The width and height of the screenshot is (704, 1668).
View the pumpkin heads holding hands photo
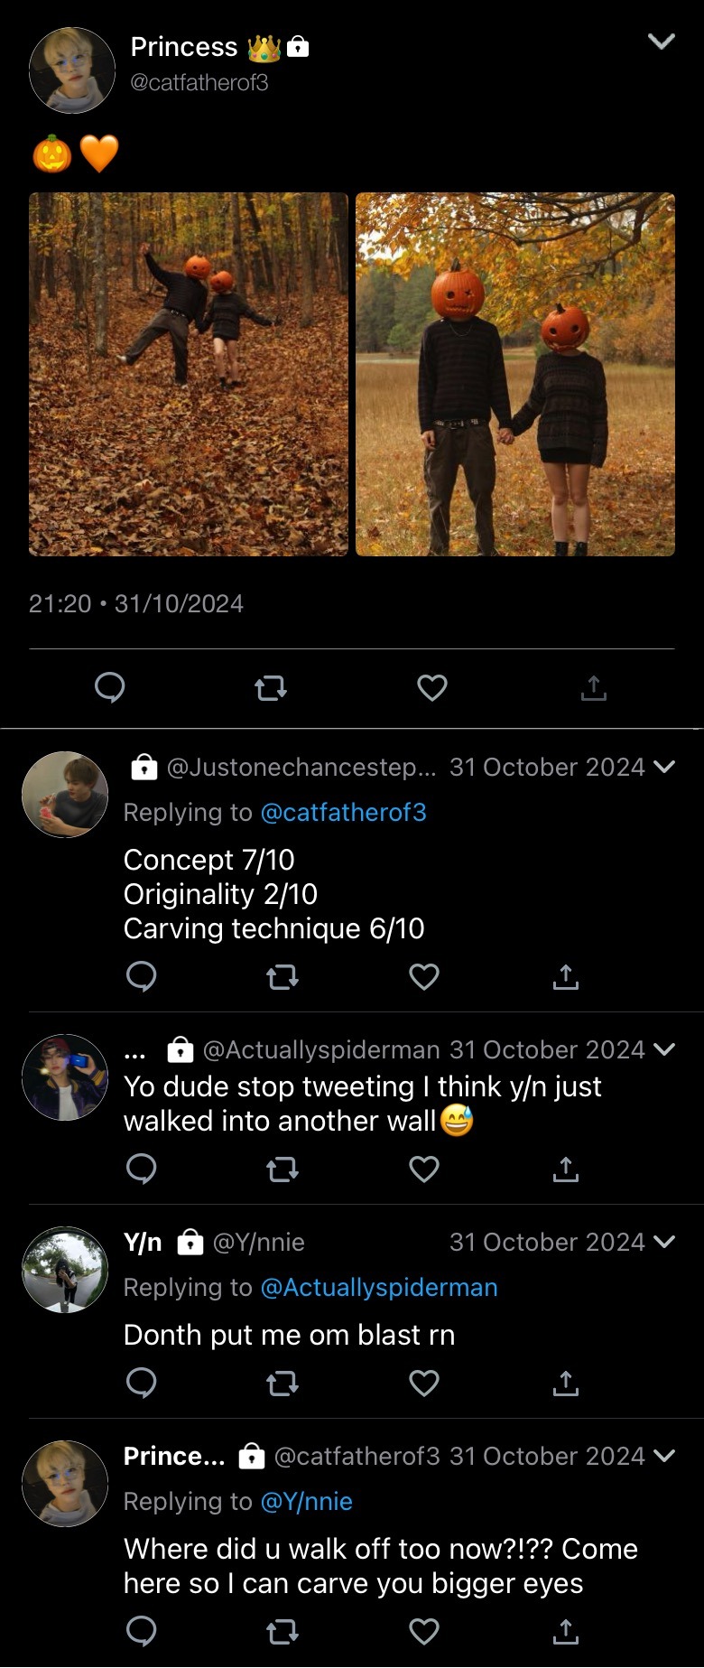515,374
